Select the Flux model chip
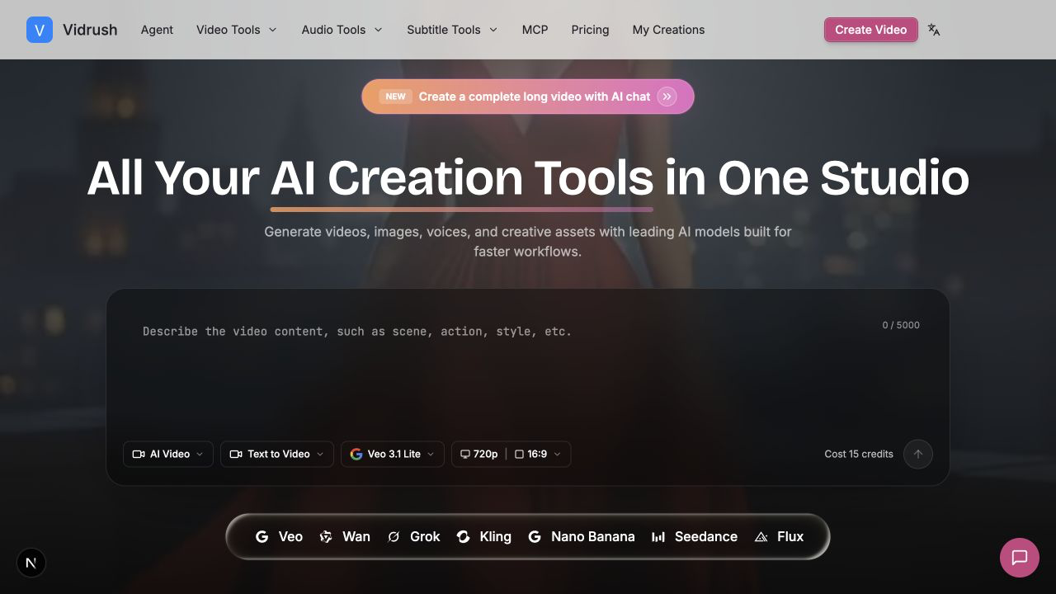This screenshot has height=594, width=1056. tap(779, 536)
